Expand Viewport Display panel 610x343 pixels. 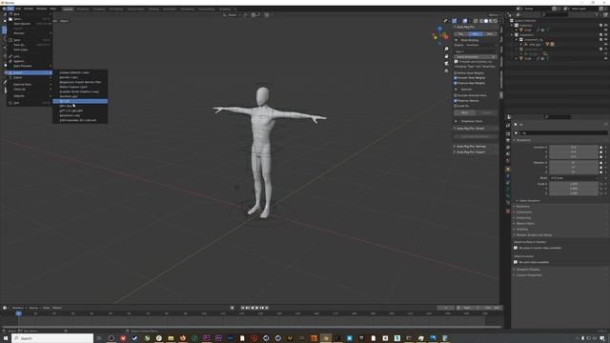(x=527, y=270)
